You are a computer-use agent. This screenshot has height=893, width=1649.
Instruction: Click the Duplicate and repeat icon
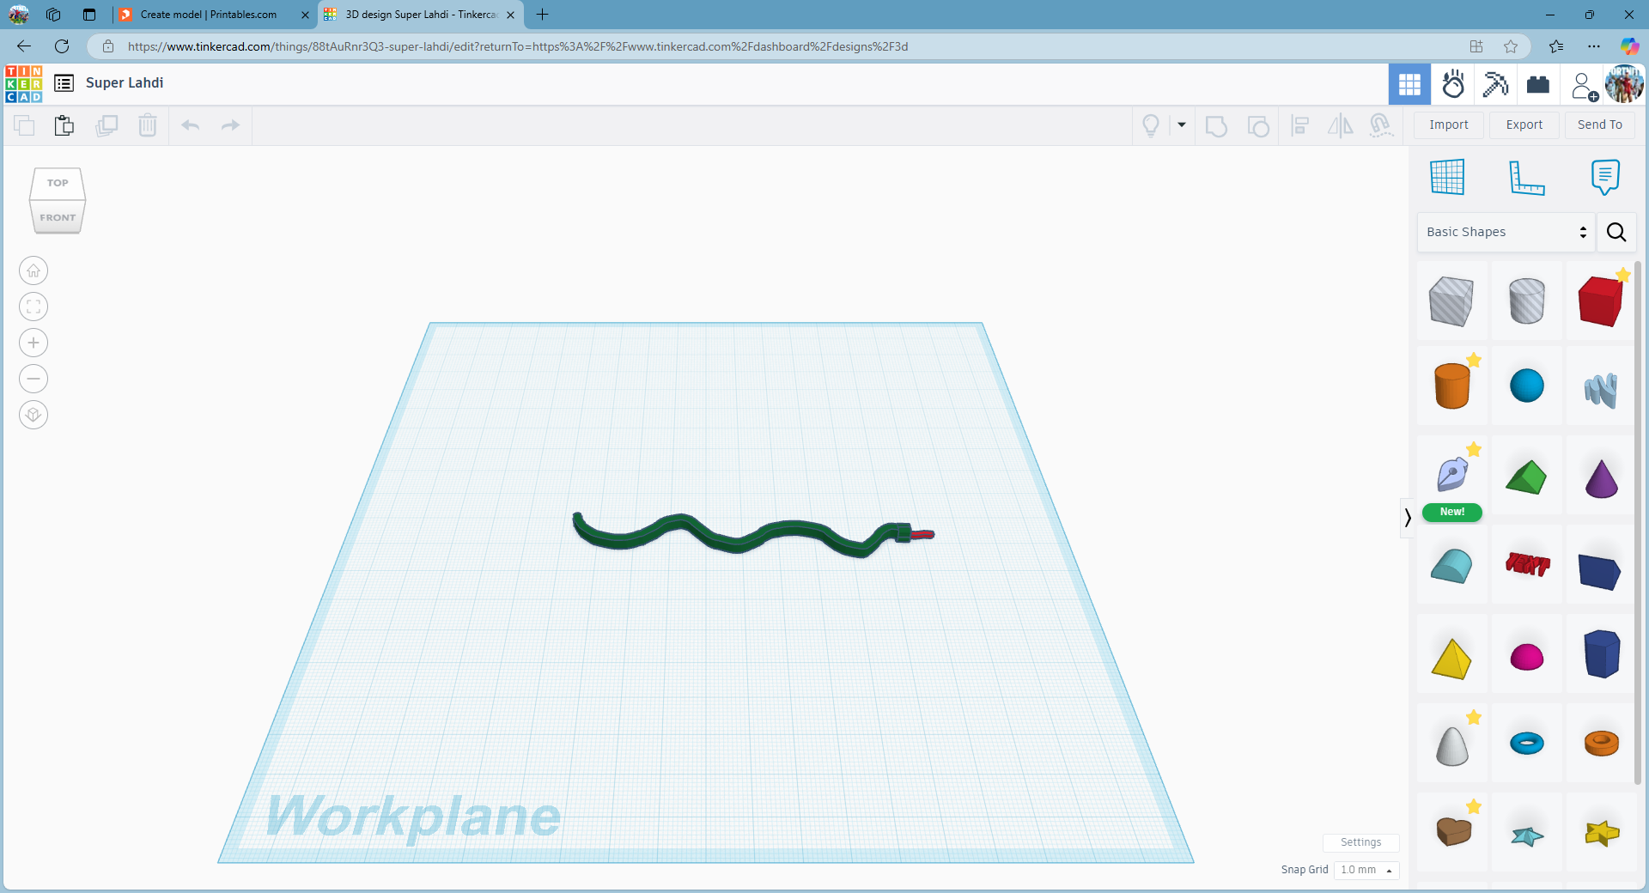tap(106, 125)
